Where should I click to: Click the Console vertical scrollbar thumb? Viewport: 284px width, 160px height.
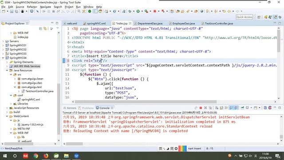tap(281, 136)
